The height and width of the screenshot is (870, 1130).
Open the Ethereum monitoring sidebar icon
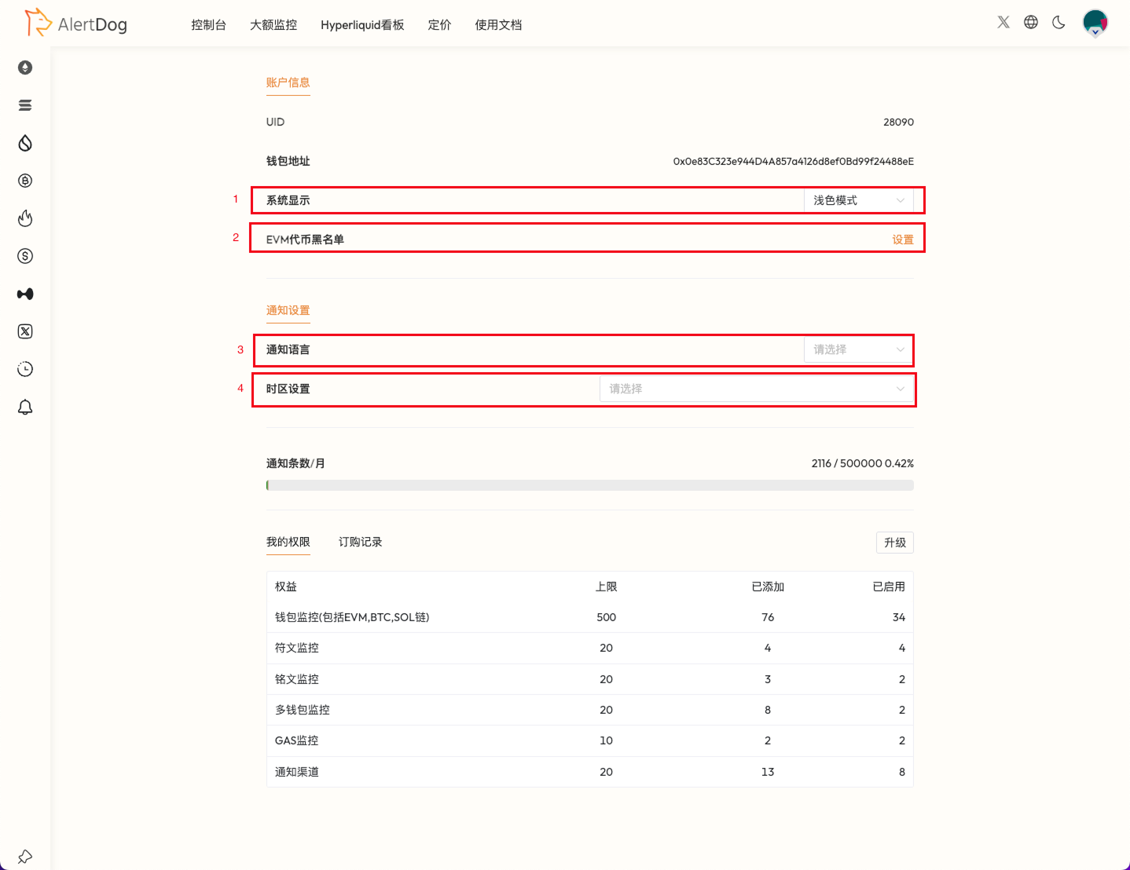(x=25, y=68)
